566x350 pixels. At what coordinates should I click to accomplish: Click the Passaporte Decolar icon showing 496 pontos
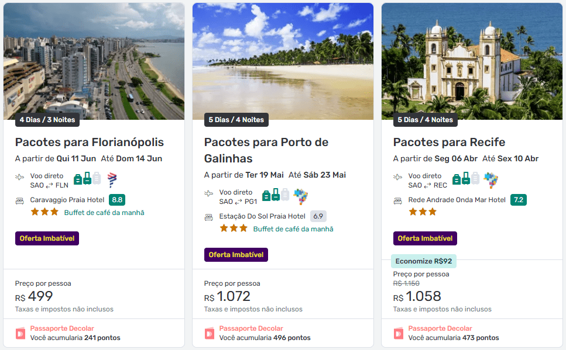(209, 333)
